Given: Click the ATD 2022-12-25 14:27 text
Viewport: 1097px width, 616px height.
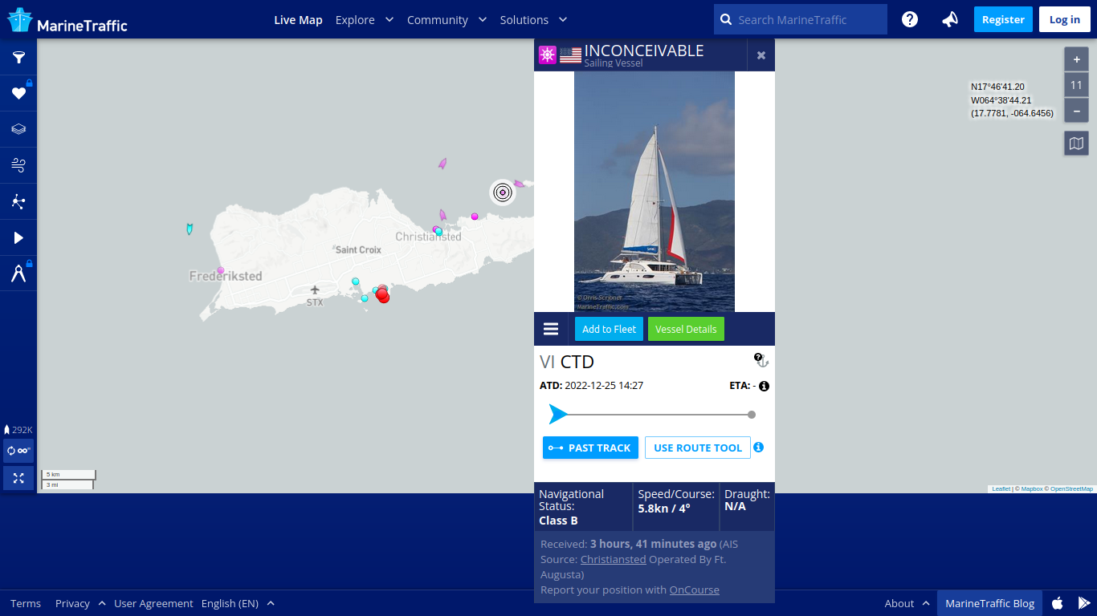Looking at the screenshot, I should point(591,386).
